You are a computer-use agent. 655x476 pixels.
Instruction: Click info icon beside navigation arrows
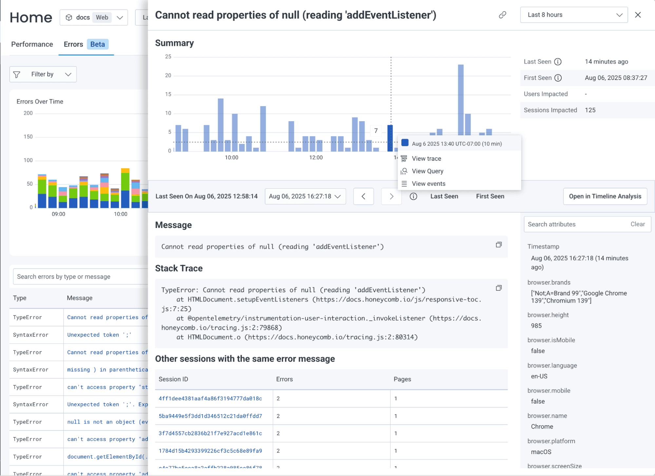pos(413,196)
